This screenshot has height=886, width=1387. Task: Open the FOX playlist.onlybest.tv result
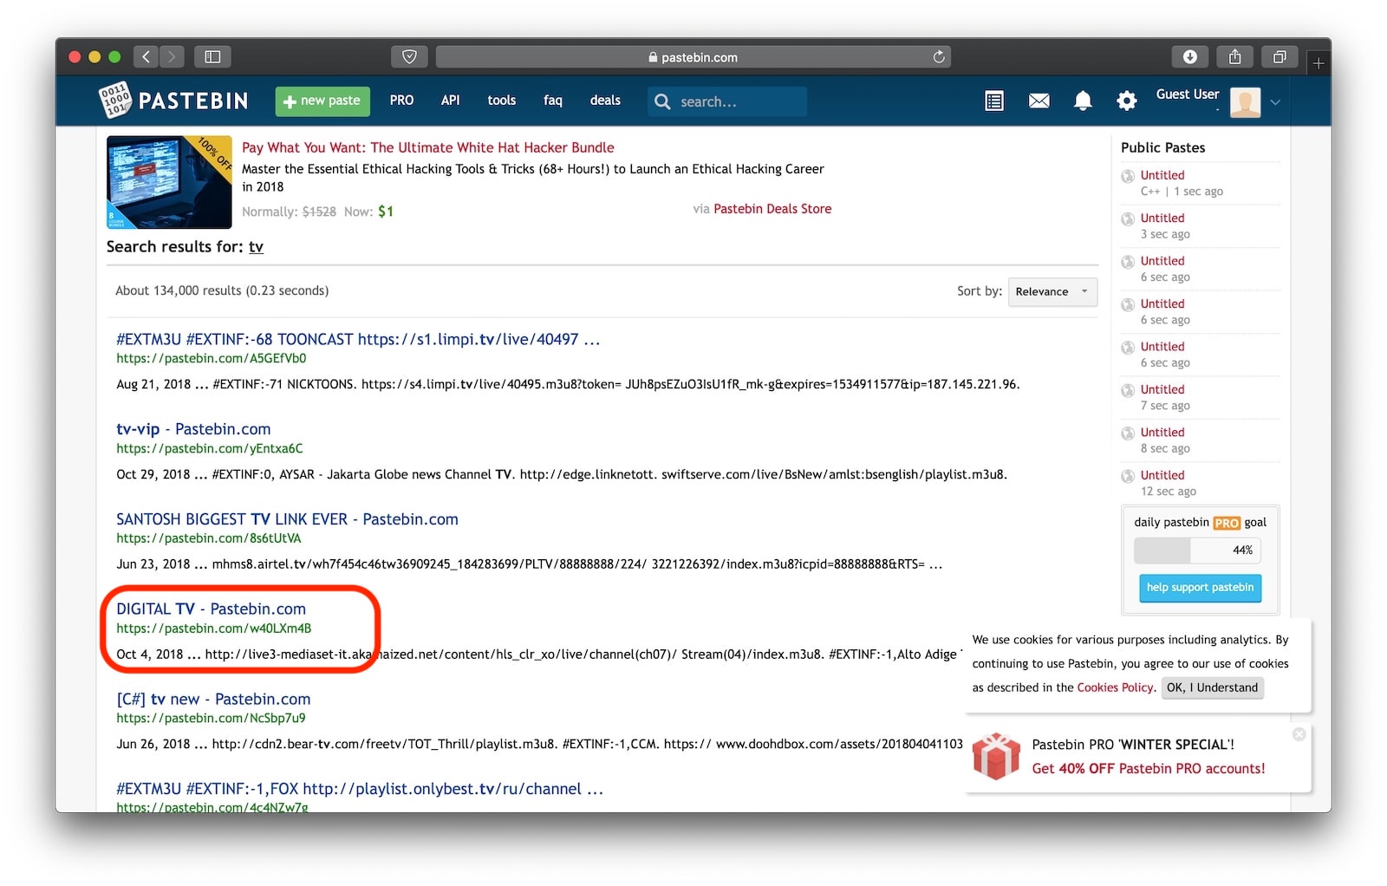pos(360,789)
